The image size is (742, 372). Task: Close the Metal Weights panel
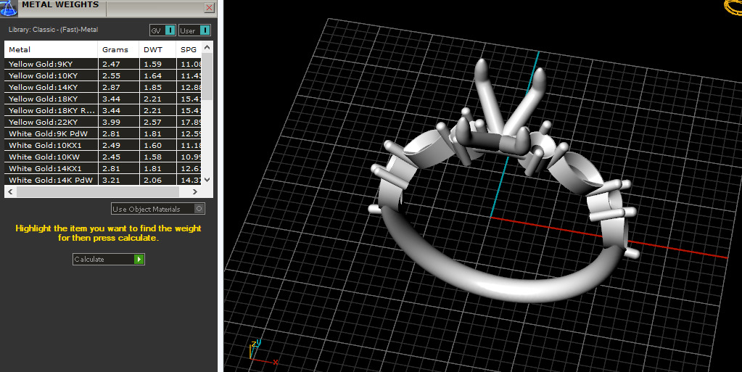209,7
